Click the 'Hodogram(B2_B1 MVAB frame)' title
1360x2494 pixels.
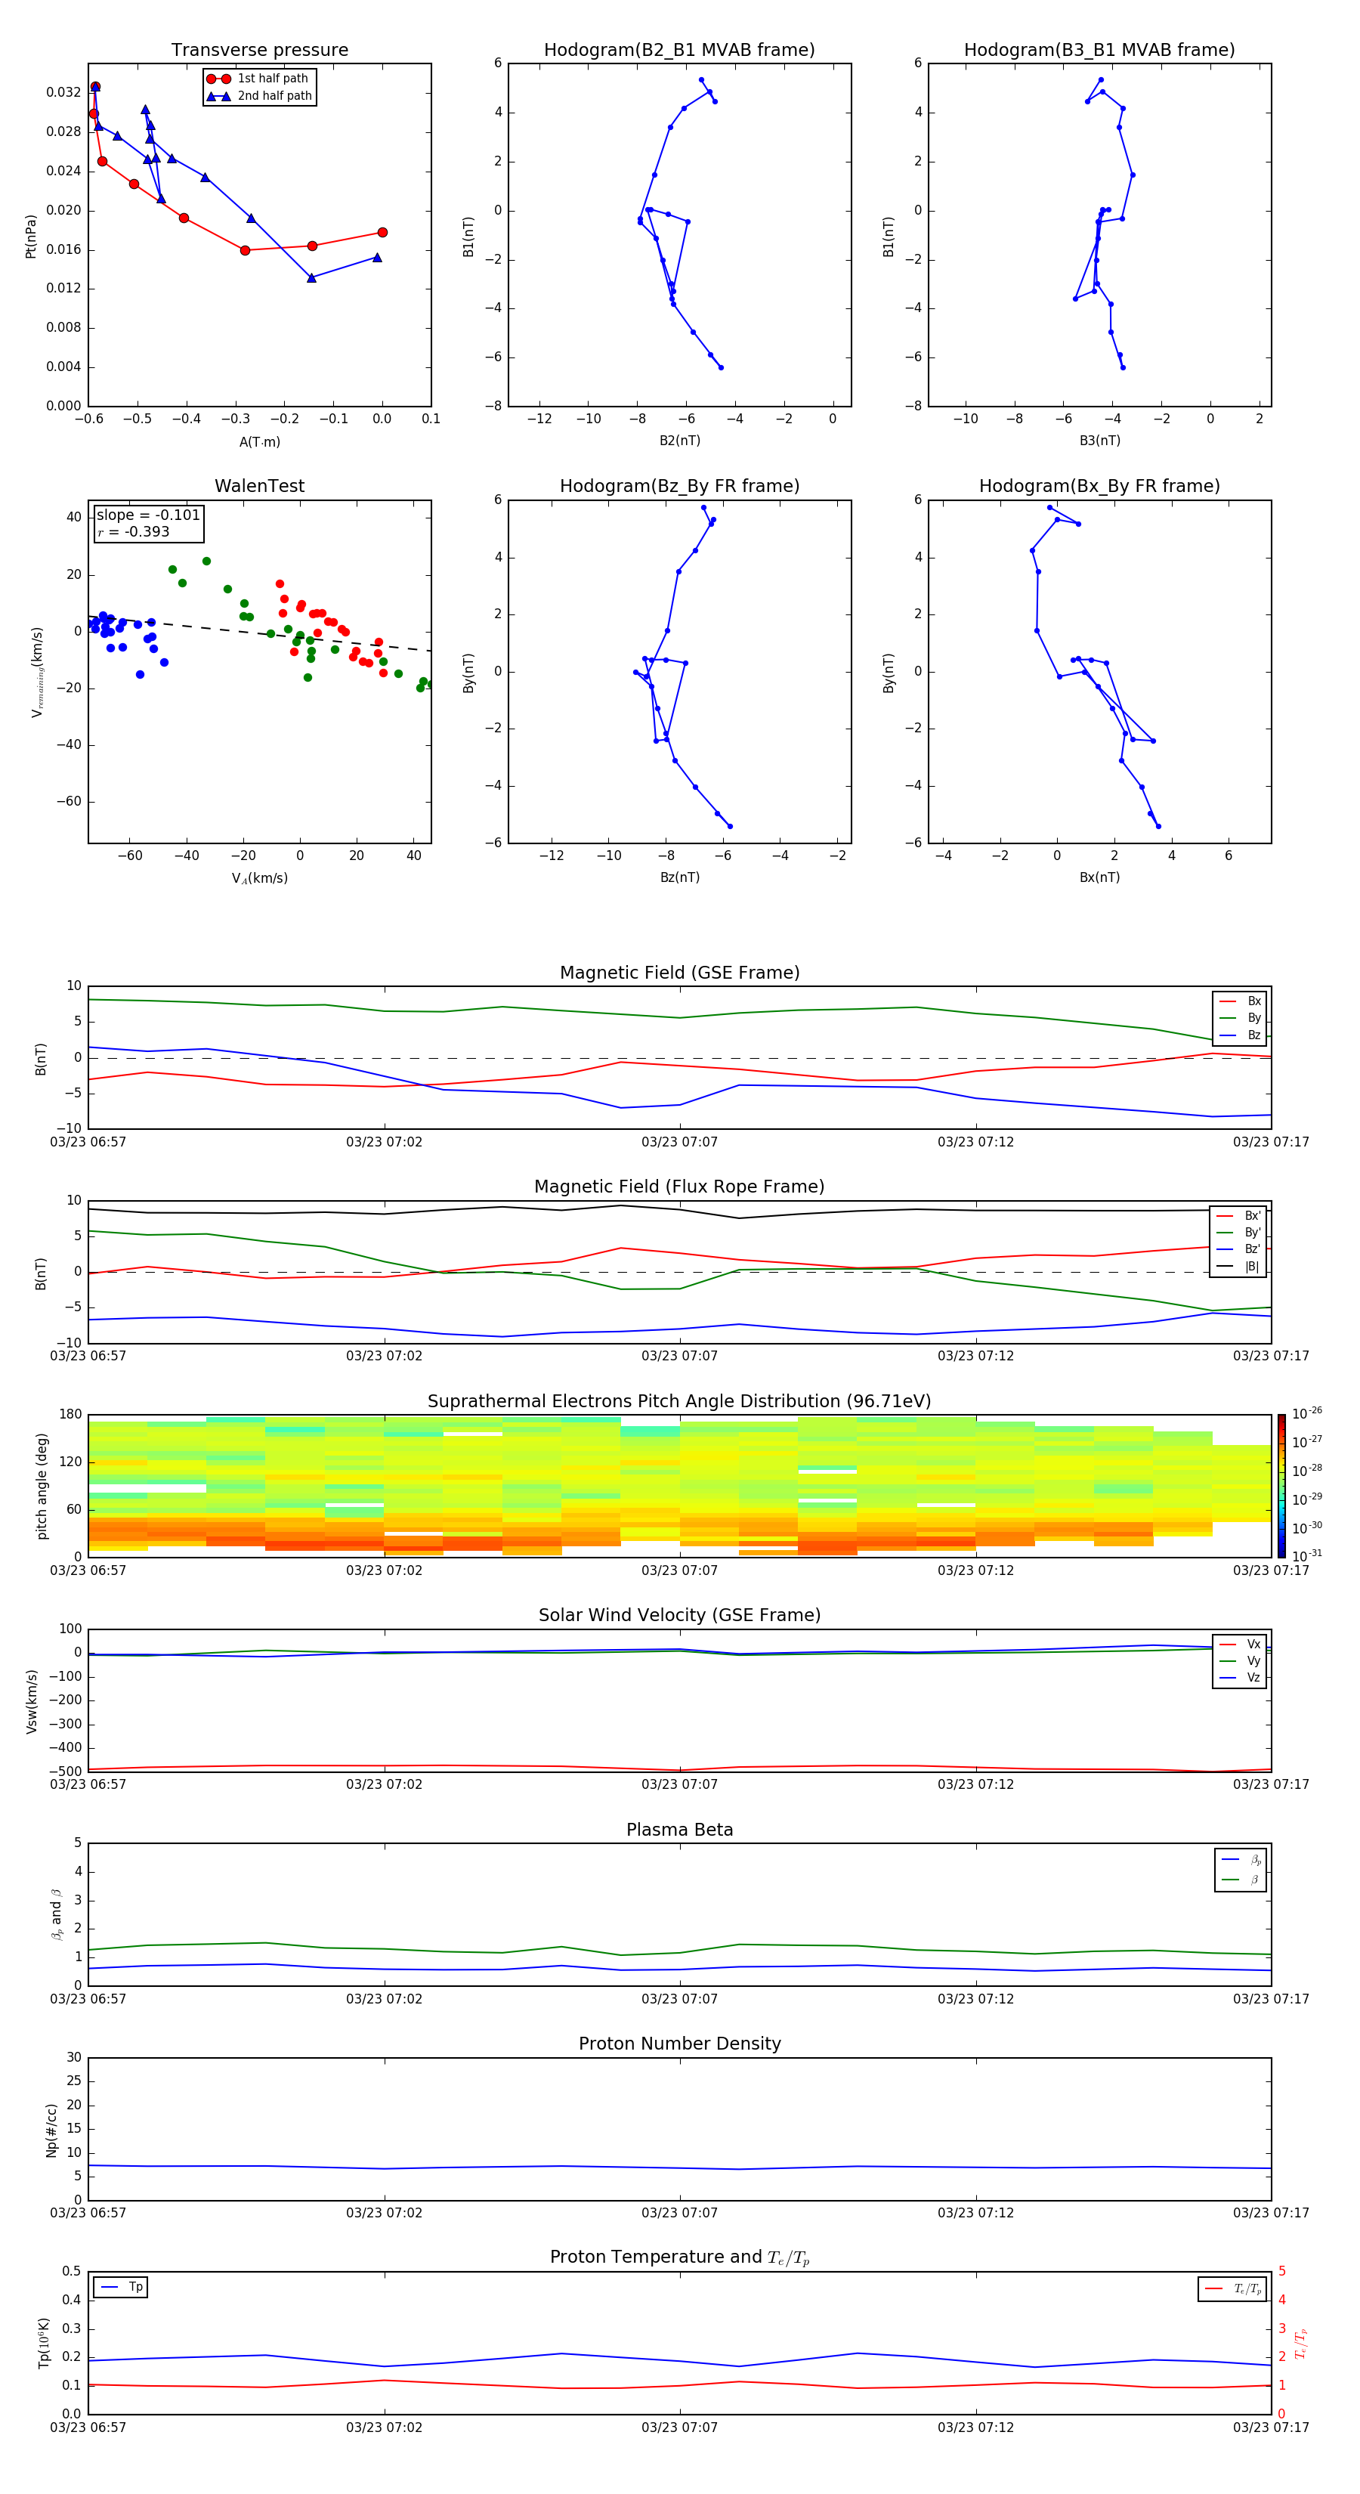click(679, 51)
